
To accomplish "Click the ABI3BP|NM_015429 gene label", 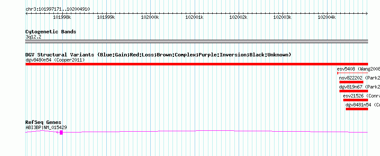I will pos(46,127).
